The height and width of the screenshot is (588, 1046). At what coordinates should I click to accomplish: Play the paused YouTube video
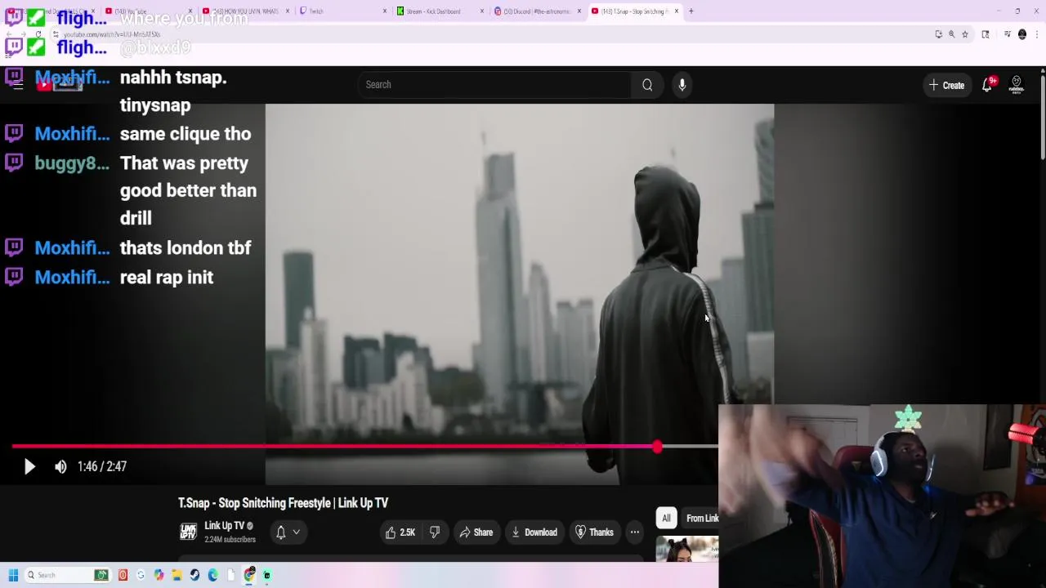pos(29,466)
